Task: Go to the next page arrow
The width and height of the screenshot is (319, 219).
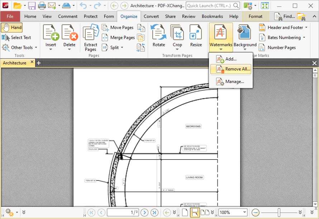Action: point(144,212)
